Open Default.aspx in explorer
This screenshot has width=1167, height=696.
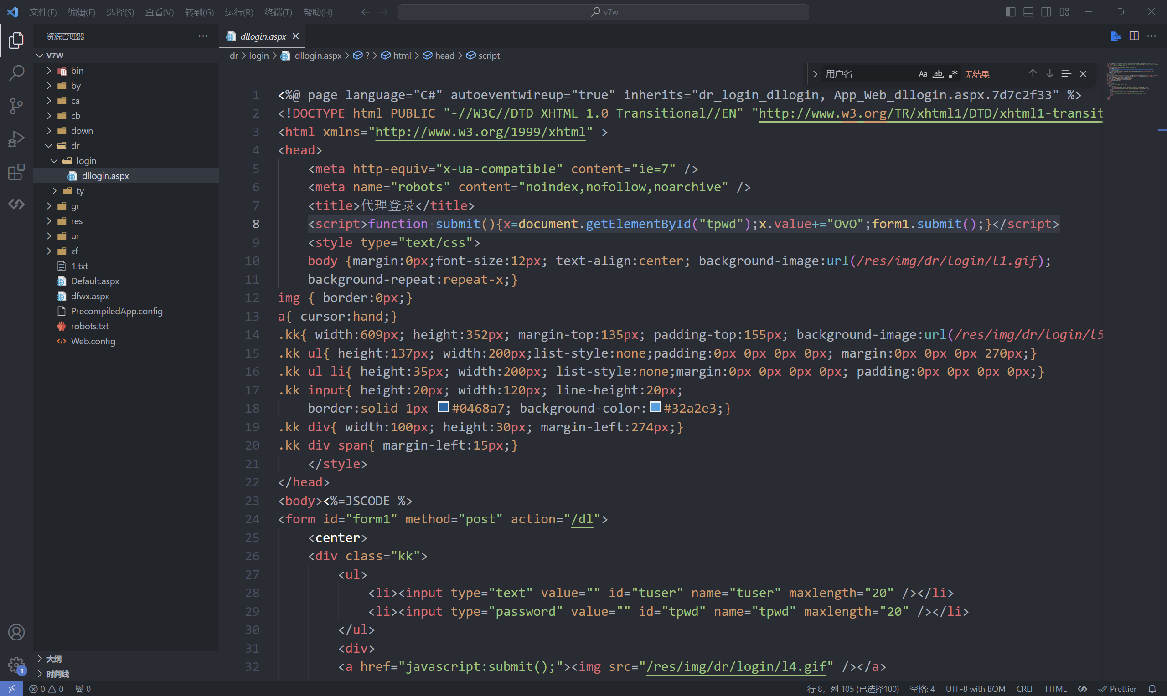click(126, 281)
